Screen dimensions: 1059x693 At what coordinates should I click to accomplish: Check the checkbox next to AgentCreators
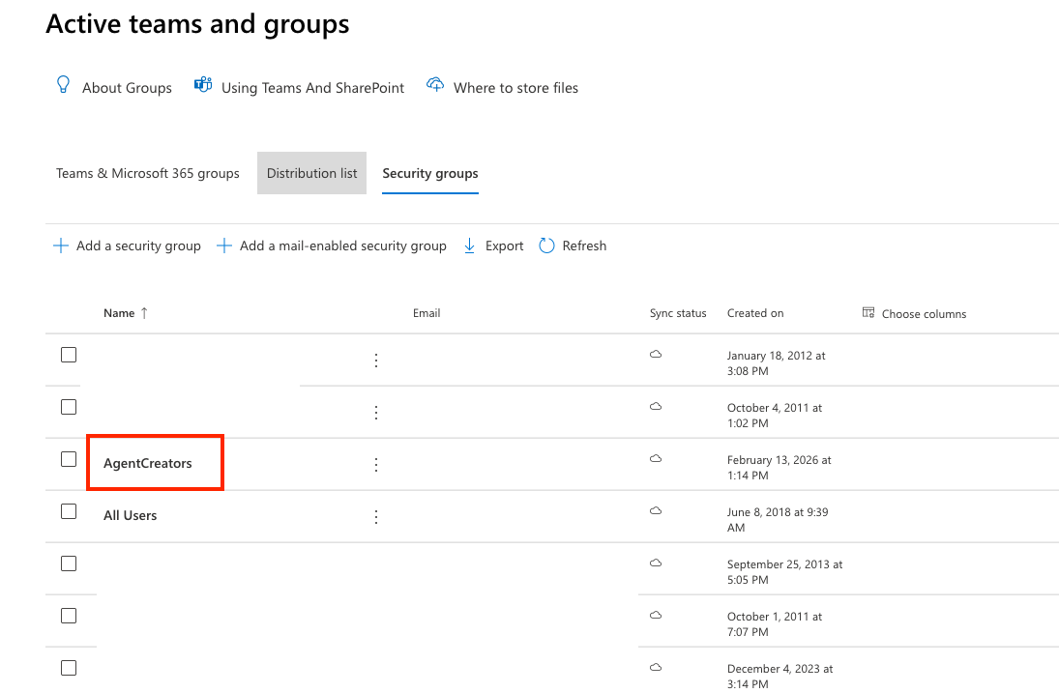click(69, 458)
